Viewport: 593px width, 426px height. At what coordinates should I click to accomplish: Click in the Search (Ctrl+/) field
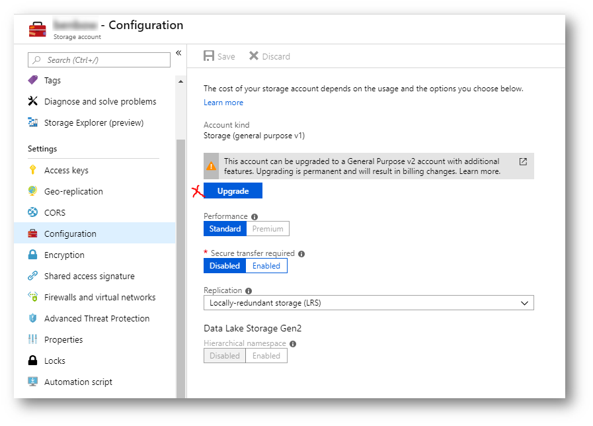tap(99, 60)
